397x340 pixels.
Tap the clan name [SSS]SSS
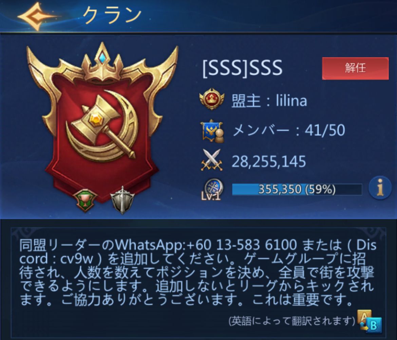coord(242,68)
